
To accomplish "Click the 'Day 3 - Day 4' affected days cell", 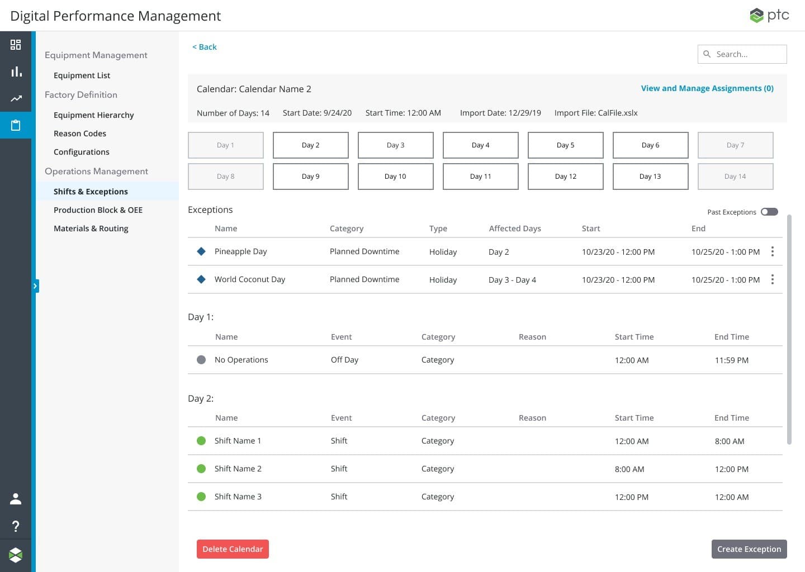I will (x=512, y=280).
